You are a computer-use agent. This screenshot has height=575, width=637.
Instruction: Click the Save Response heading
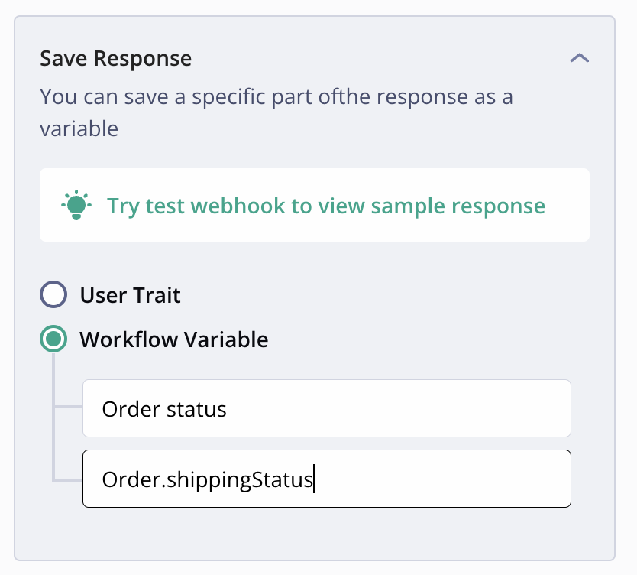(116, 58)
